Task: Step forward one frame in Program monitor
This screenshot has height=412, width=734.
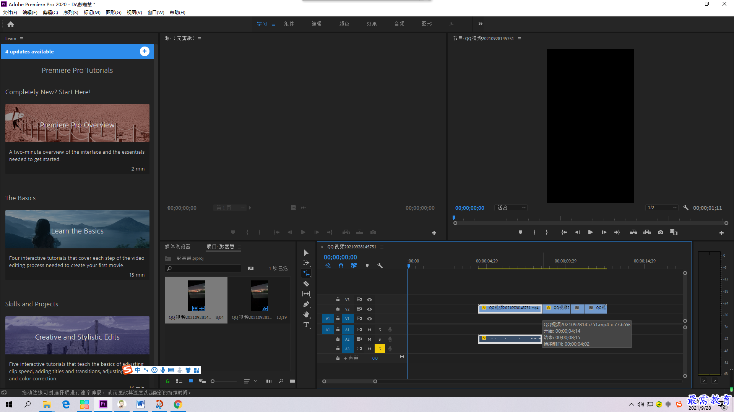Action: point(604,232)
